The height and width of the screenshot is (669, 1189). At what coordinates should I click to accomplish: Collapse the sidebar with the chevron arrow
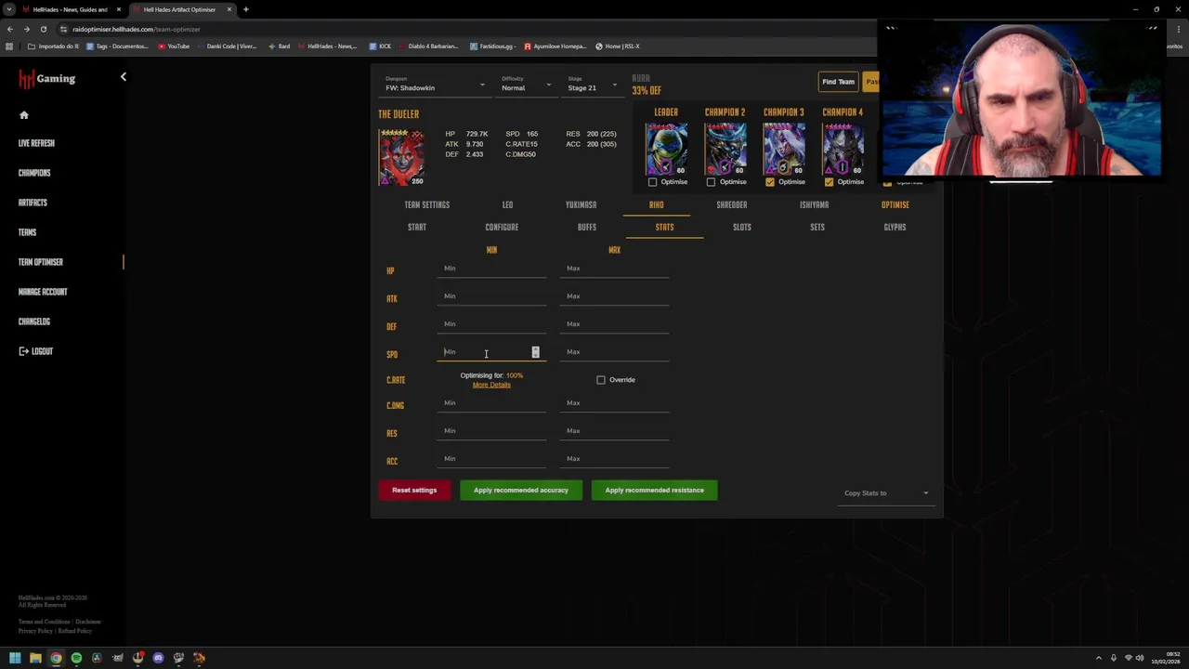tap(123, 77)
